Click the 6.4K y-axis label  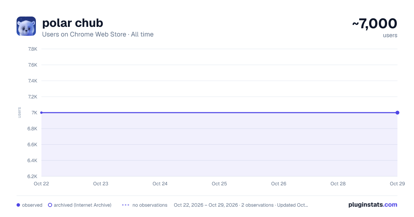[32, 161]
